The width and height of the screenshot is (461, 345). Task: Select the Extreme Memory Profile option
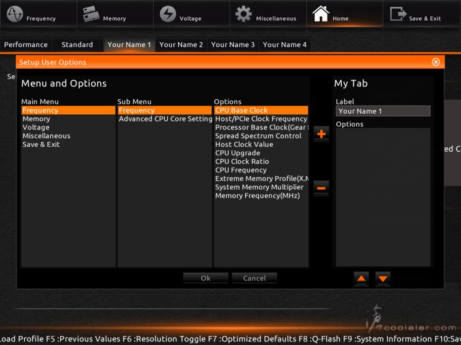pyautogui.click(x=261, y=179)
